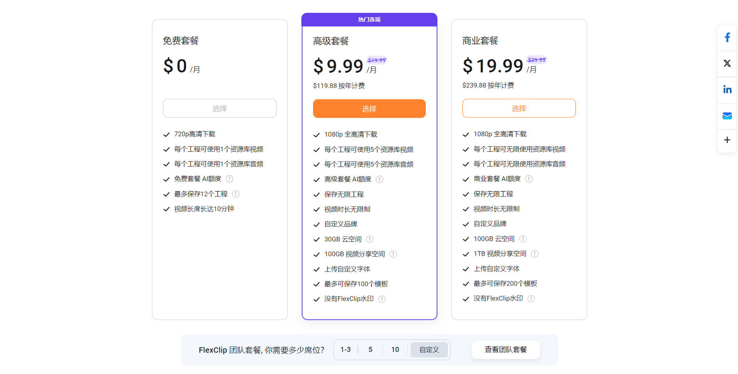The image size is (738, 374).
Task: Click 查看团队套餐 button
Action: point(506,350)
